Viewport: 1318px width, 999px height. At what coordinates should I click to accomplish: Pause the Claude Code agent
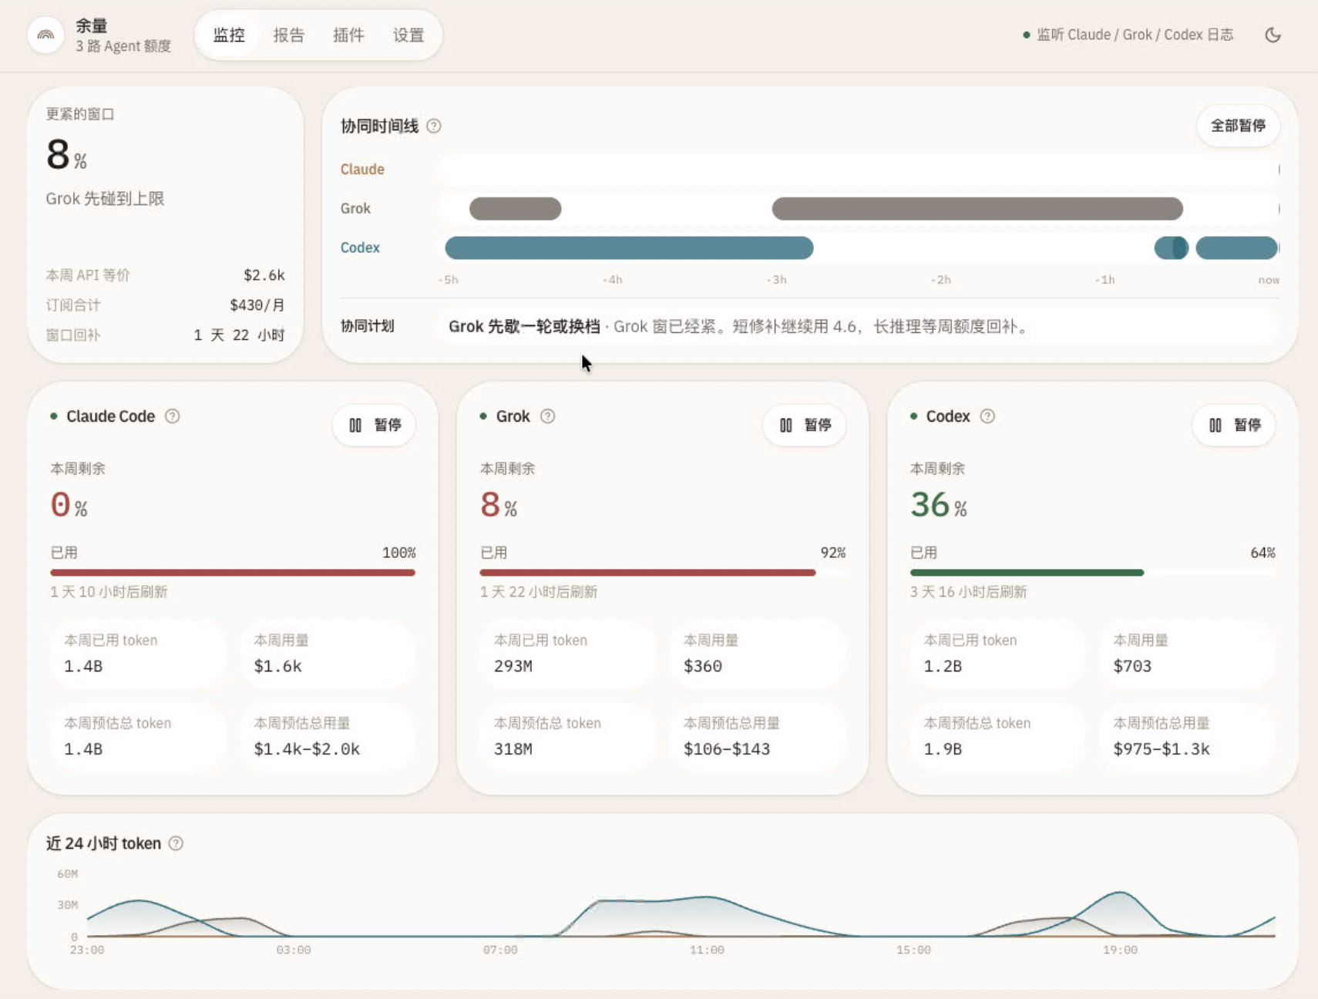375,425
